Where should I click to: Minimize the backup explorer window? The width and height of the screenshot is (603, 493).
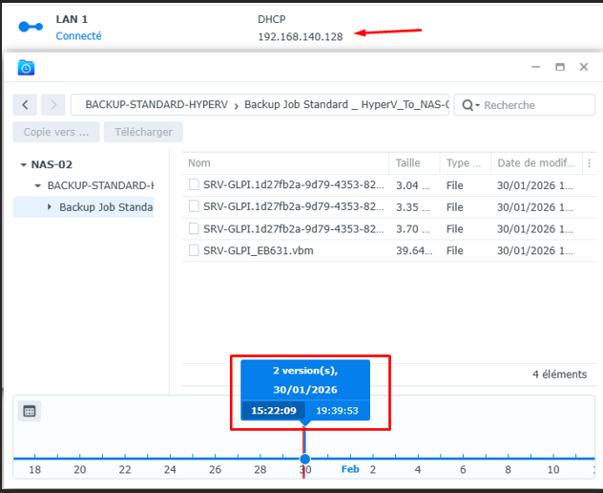(x=535, y=67)
